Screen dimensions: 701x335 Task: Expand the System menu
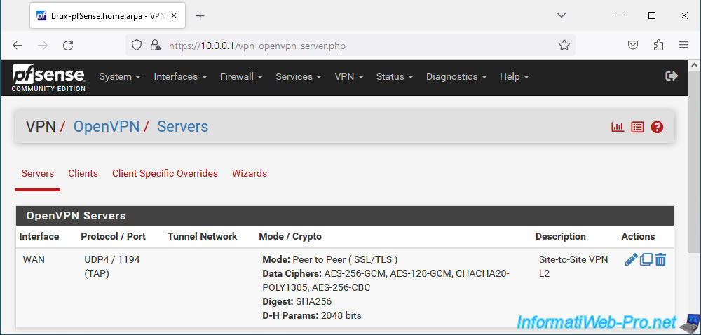coord(120,77)
